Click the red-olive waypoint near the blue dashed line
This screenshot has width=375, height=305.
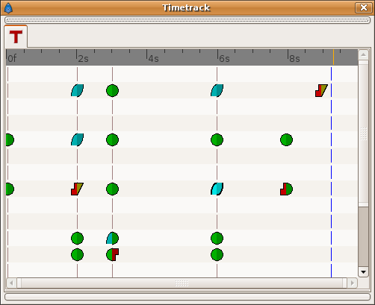(x=321, y=90)
